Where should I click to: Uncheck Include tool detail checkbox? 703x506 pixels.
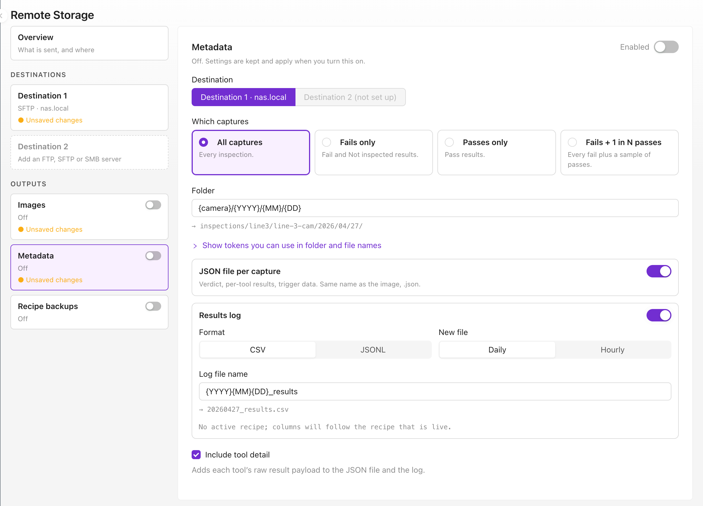click(196, 455)
